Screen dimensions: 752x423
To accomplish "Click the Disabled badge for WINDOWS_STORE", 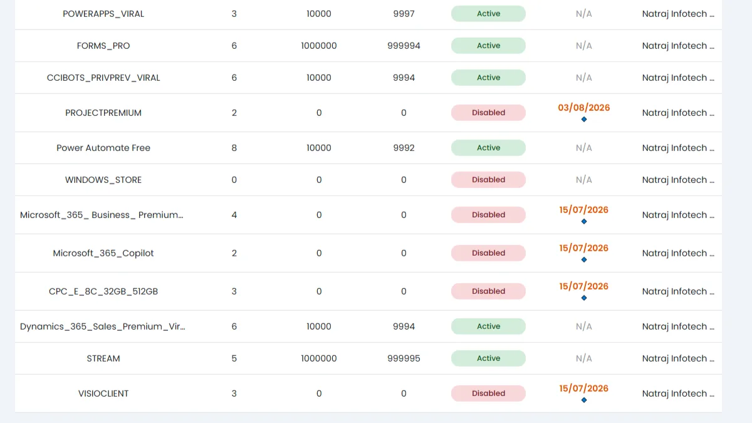I will (x=488, y=180).
